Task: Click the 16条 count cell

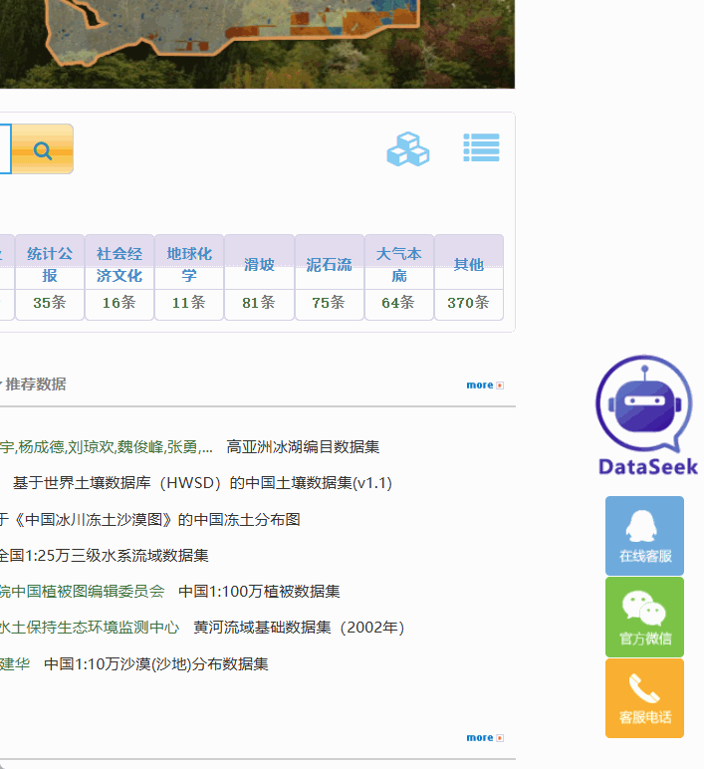Action: tap(119, 303)
